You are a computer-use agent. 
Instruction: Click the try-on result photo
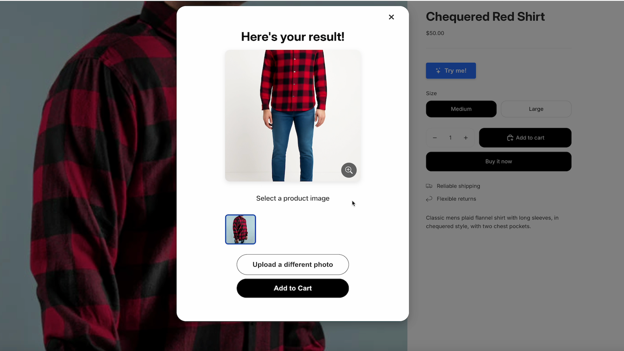click(x=292, y=115)
